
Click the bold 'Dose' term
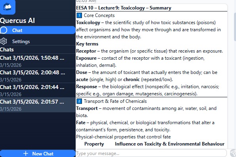pos(82,72)
